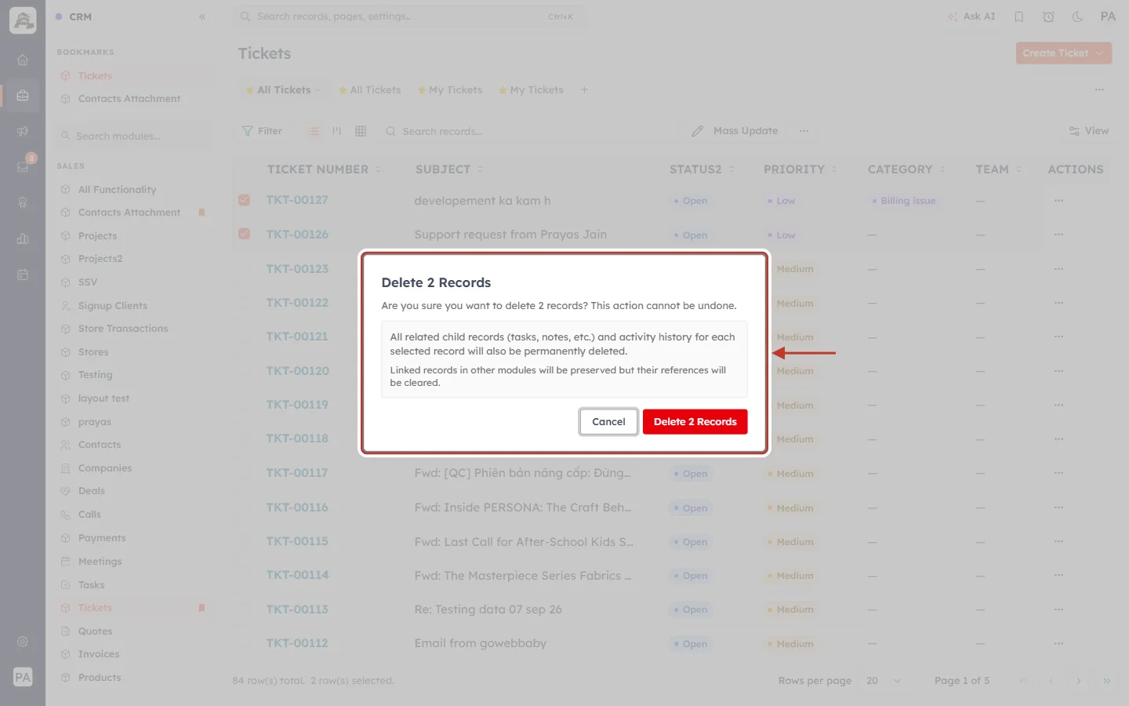The height and width of the screenshot is (706, 1129).
Task: Open the Filter tool
Action: [263, 131]
